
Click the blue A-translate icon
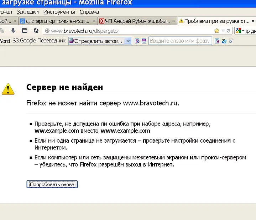pos(224,41)
